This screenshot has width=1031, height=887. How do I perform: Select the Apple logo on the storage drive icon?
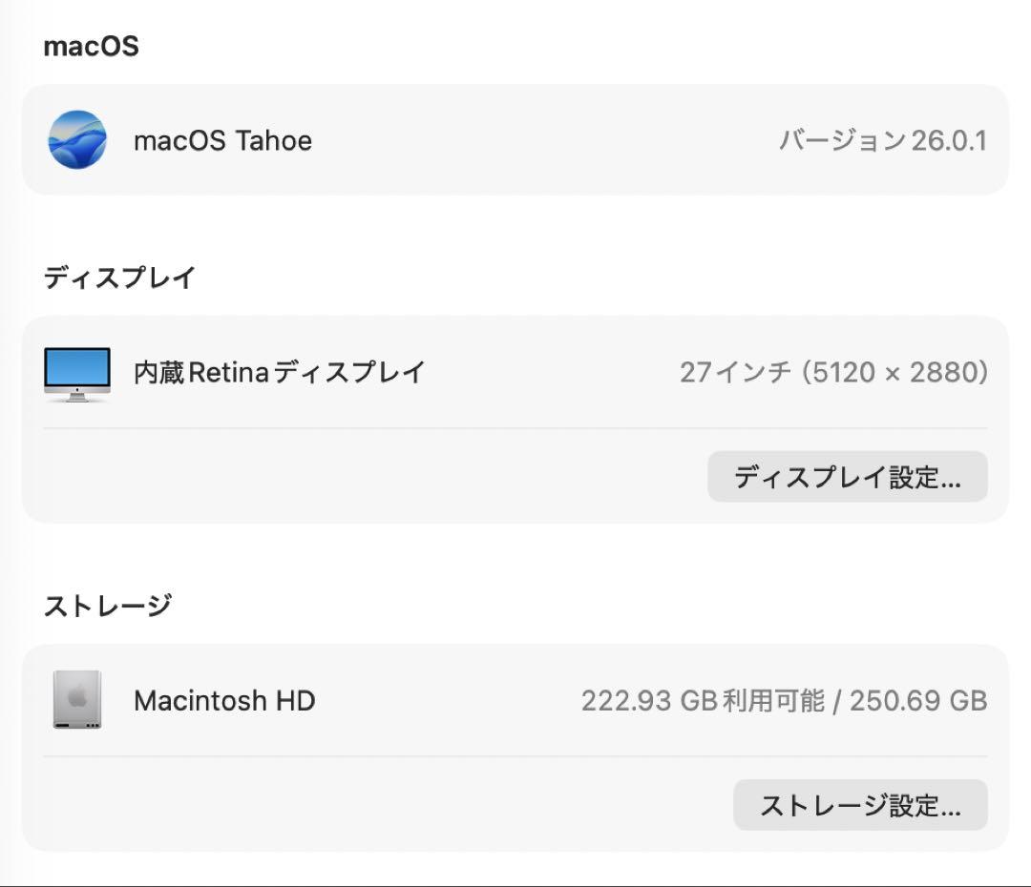click(x=78, y=697)
